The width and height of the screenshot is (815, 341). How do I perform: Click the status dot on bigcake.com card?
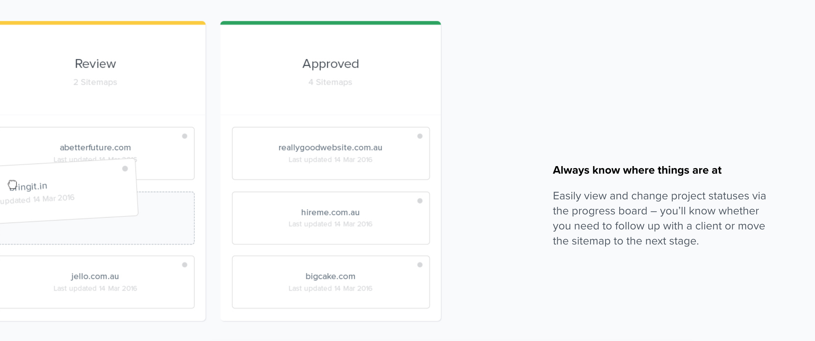420,265
